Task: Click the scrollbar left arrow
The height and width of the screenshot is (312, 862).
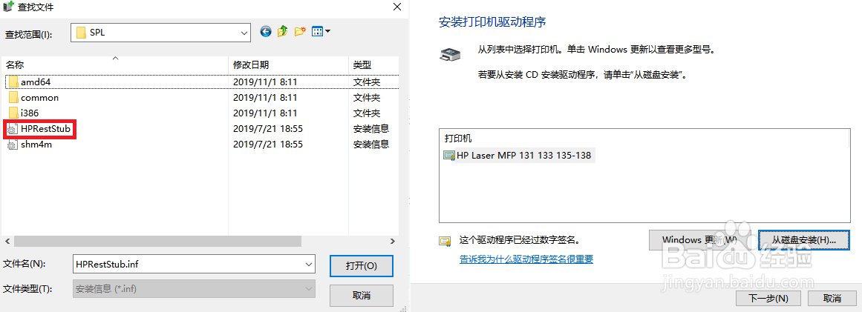Action: click(x=7, y=242)
